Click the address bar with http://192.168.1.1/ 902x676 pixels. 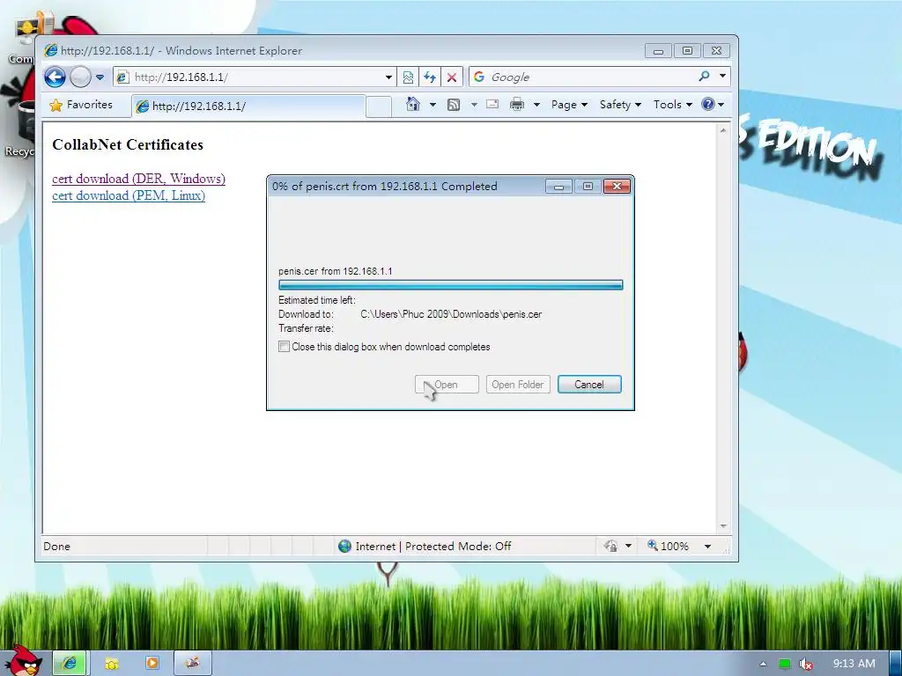point(250,77)
